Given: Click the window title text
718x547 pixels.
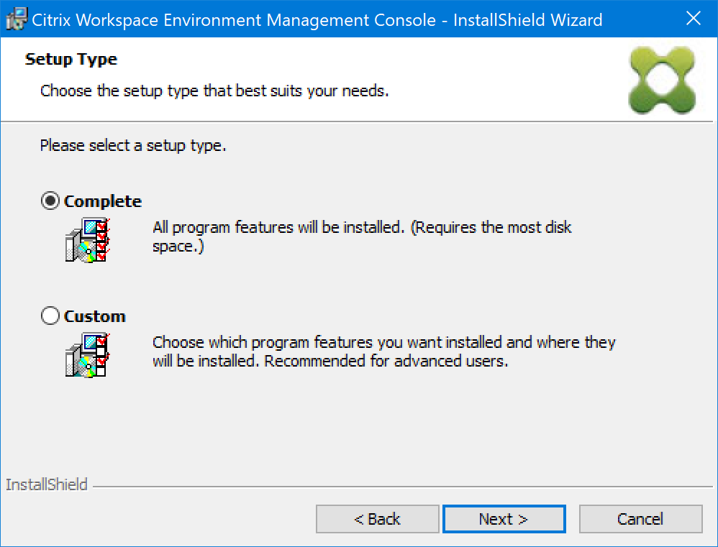Looking at the screenshot, I should (x=317, y=19).
